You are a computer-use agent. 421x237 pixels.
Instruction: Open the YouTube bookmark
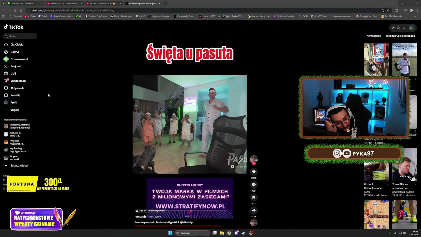pyautogui.click(x=30, y=16)
